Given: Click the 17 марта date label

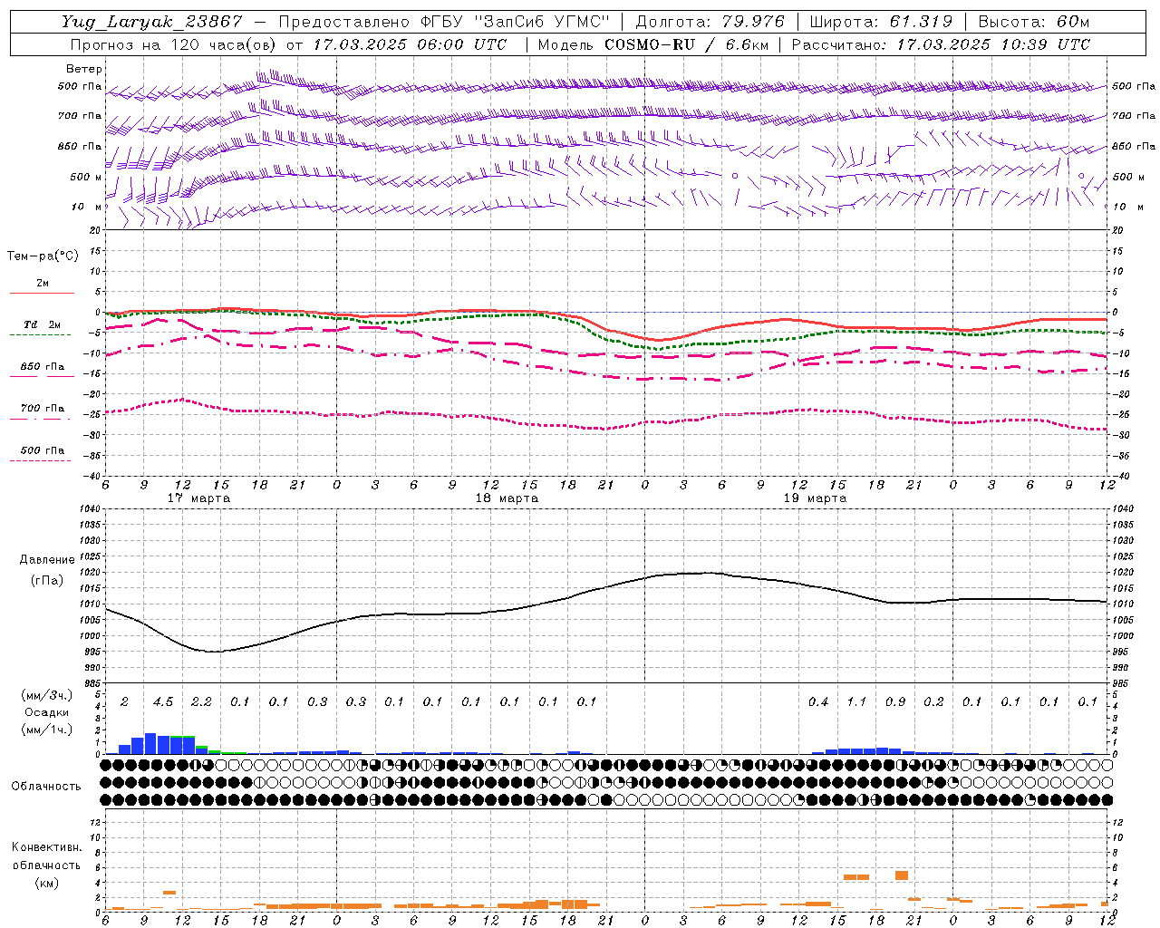Looking at the screenshot, I should (199, 498).
